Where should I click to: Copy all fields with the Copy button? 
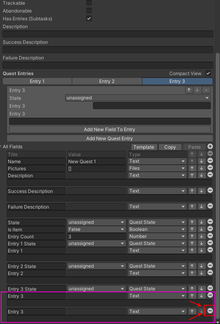point(170,147)
